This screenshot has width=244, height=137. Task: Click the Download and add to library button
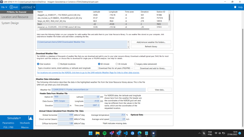coord(152,68)
